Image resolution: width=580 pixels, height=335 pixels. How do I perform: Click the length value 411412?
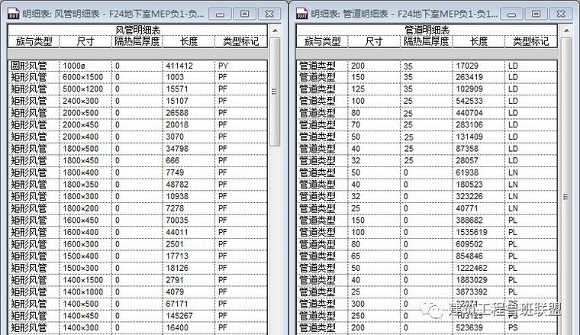point(179,66)
